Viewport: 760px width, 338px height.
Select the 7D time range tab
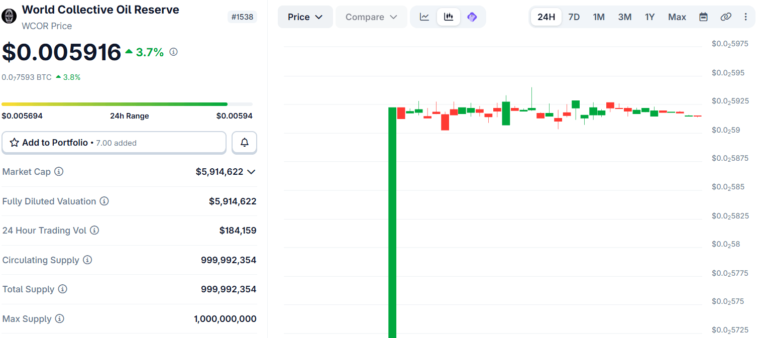574,17
